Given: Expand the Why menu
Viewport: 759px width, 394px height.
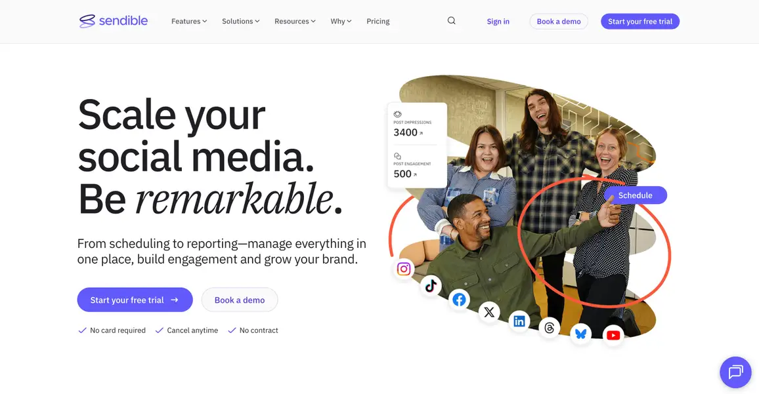Looking at the screenshot, I should click(340, 20).
